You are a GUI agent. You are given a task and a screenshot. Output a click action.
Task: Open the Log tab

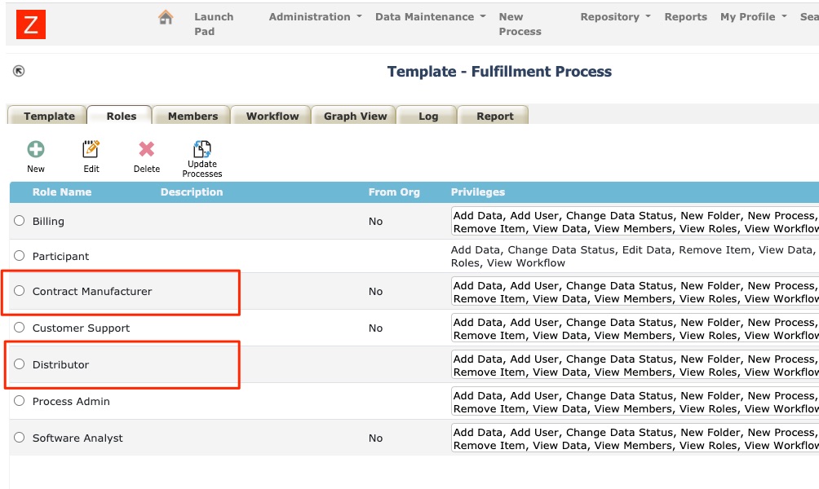tap(427, 116)
